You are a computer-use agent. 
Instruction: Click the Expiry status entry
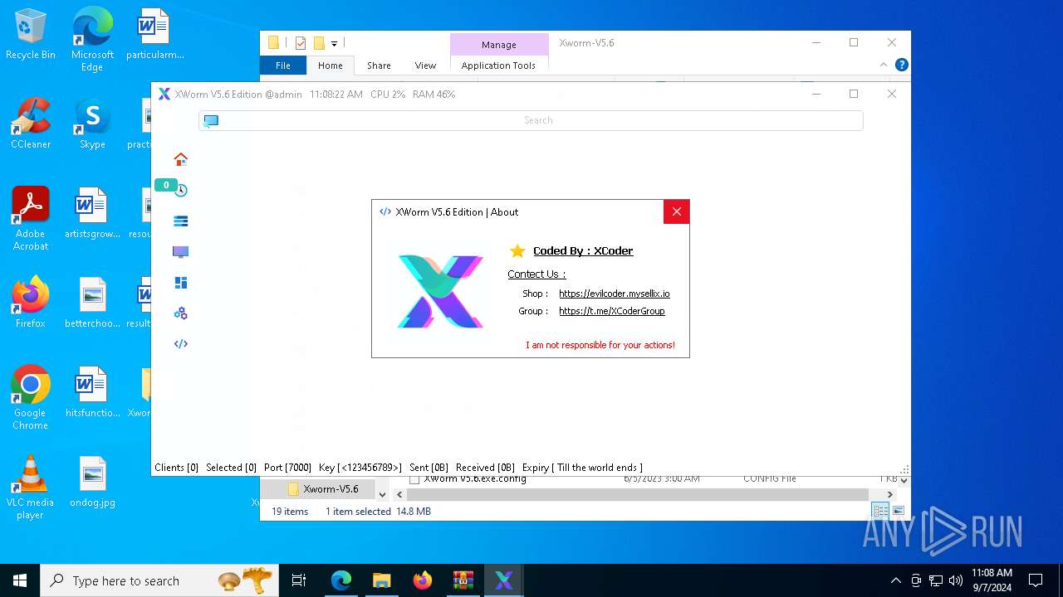pos(582,468)
